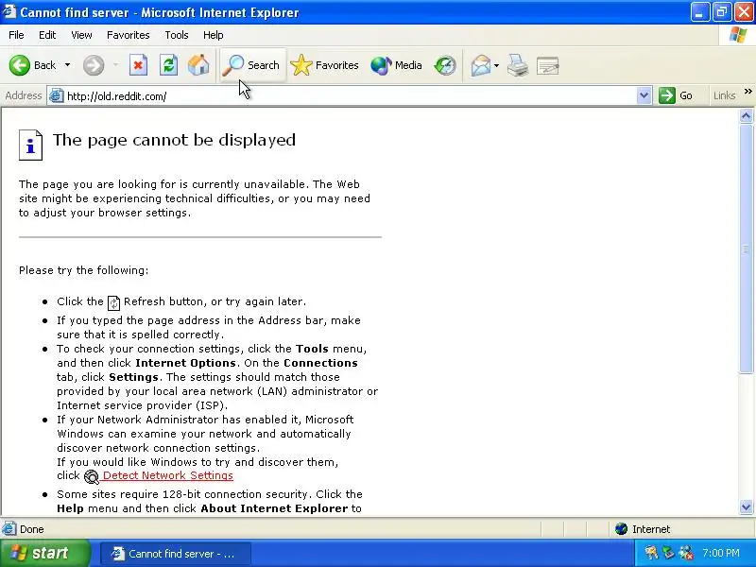Click the green Back arrow button
This screenshot has width=756, height=567.
coord(20,65)
